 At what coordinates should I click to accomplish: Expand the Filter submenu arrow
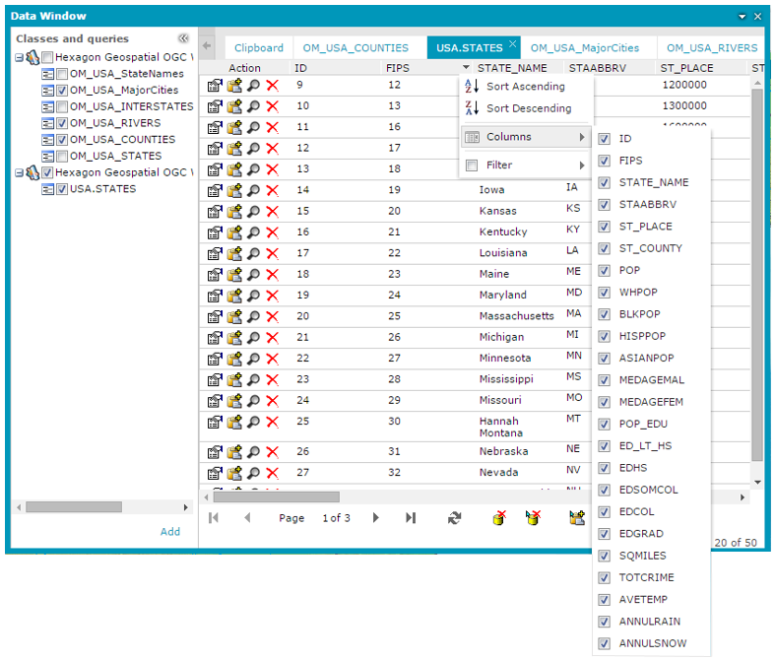click(x=582, y=165)
